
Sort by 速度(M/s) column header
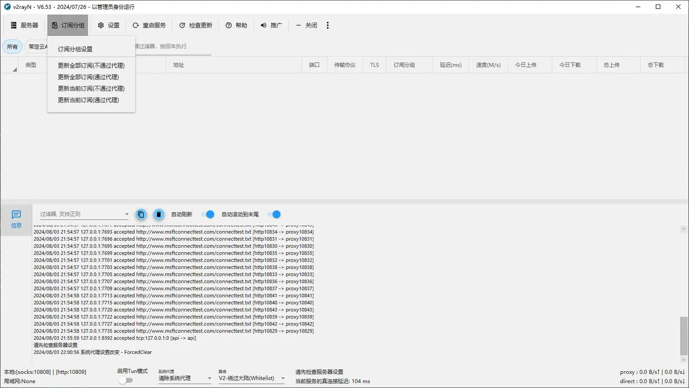[488, 65]
